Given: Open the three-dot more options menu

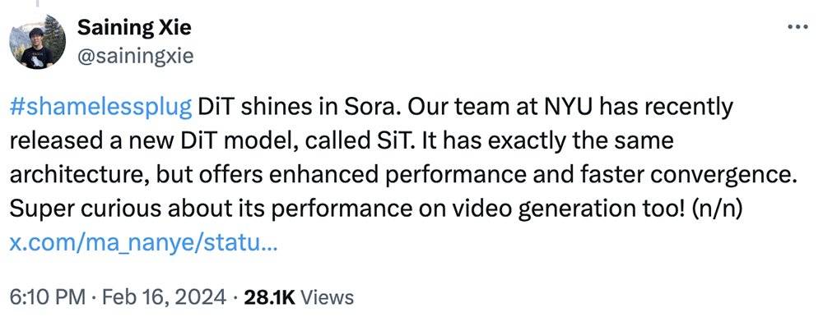Looking at the screenshot, I should point(798,26).
